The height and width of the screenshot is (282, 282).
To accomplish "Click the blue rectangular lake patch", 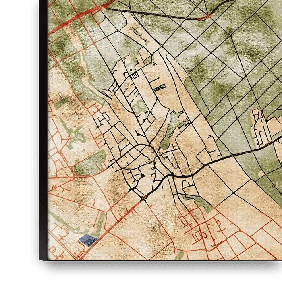I will (88, 241).
